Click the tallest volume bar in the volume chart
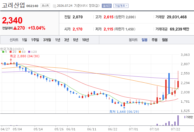 point(178,120)
